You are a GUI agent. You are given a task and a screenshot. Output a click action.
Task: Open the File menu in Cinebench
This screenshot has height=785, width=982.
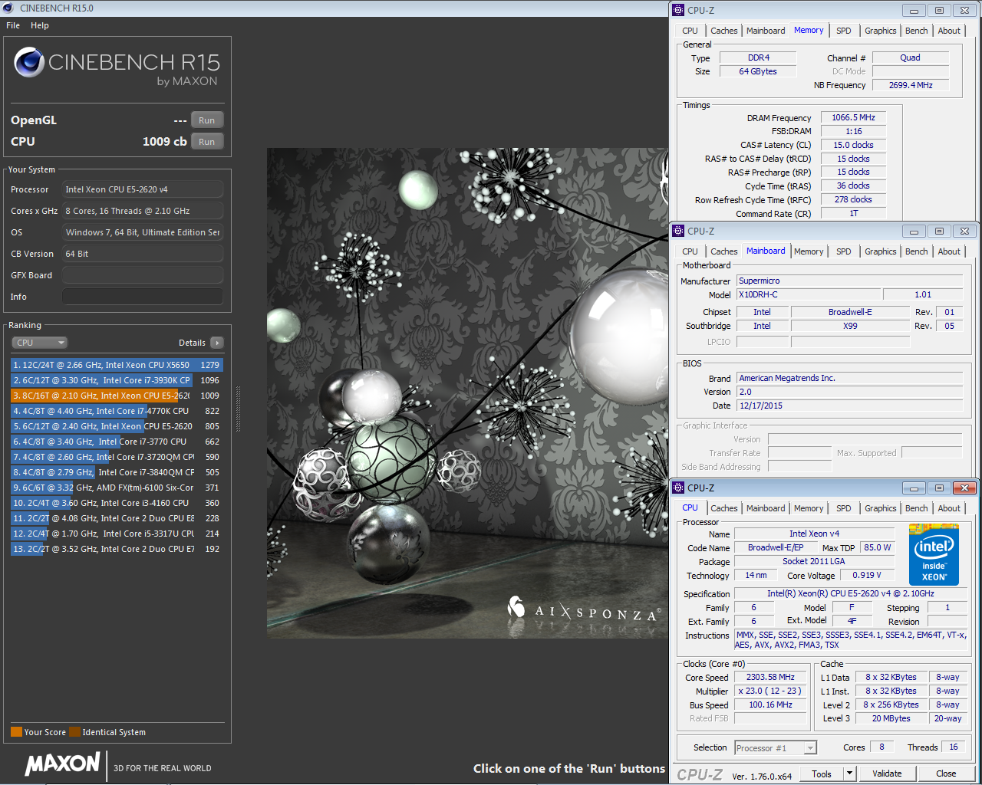point(13,25)
